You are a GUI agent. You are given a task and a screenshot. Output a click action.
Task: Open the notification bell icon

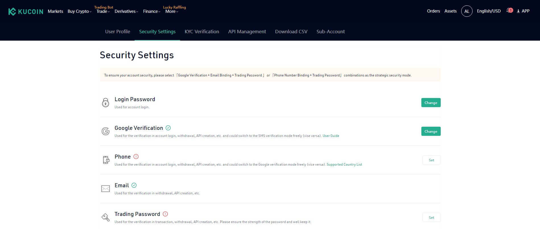point(509,11)
